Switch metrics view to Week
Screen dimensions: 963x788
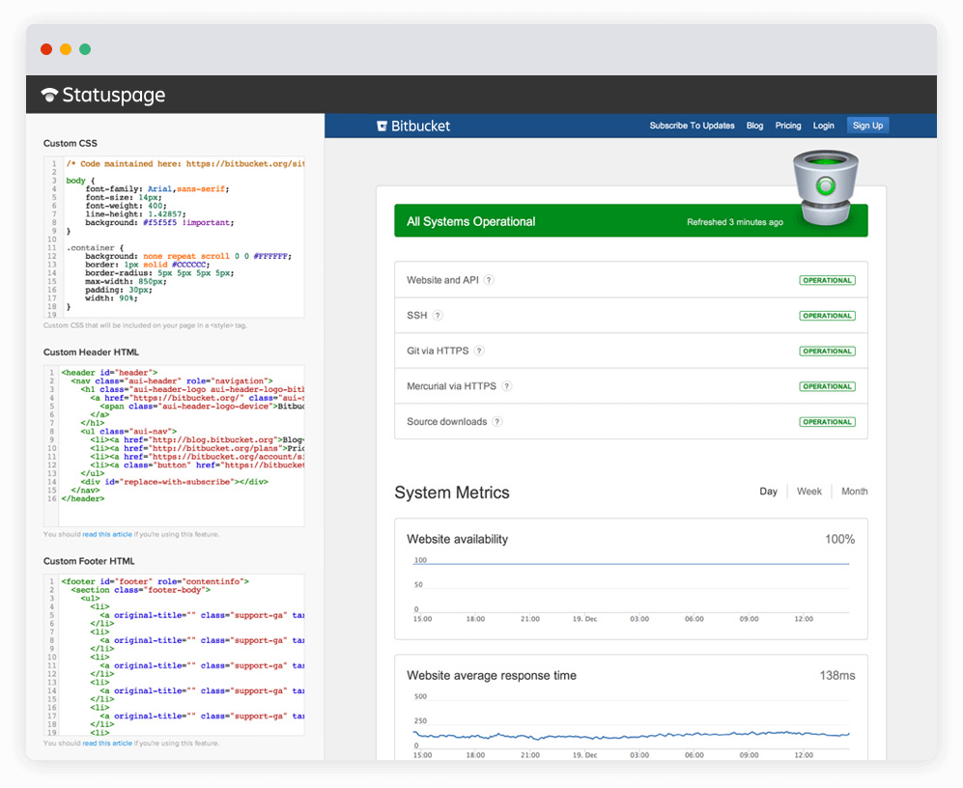pos(808,492)
